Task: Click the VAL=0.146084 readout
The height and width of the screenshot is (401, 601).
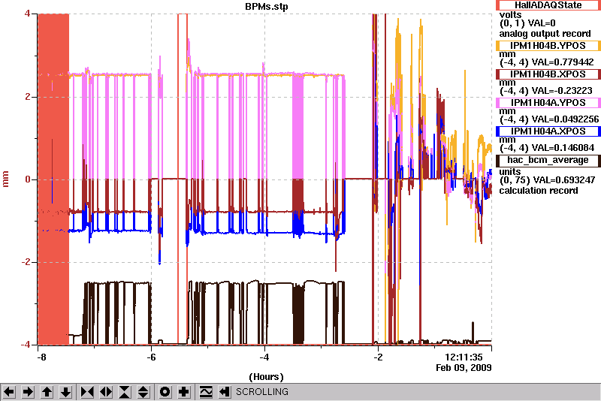Action: pyautogui.click(x=563, y=148)
